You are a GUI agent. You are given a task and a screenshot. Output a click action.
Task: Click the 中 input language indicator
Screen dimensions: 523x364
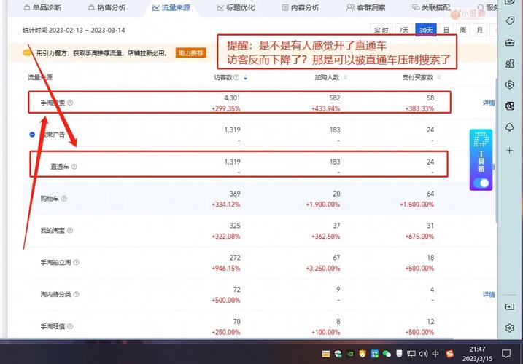(x=435, y=354)
